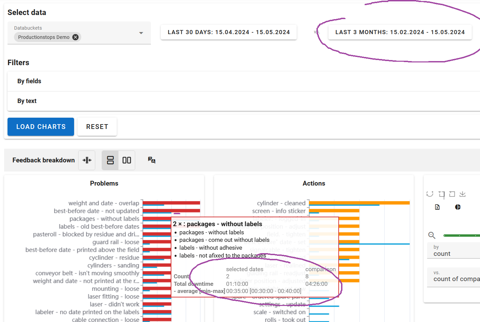This screenshot has width=480, height=322.
Task: Export chart data to Excel
Action: point(437,207)
